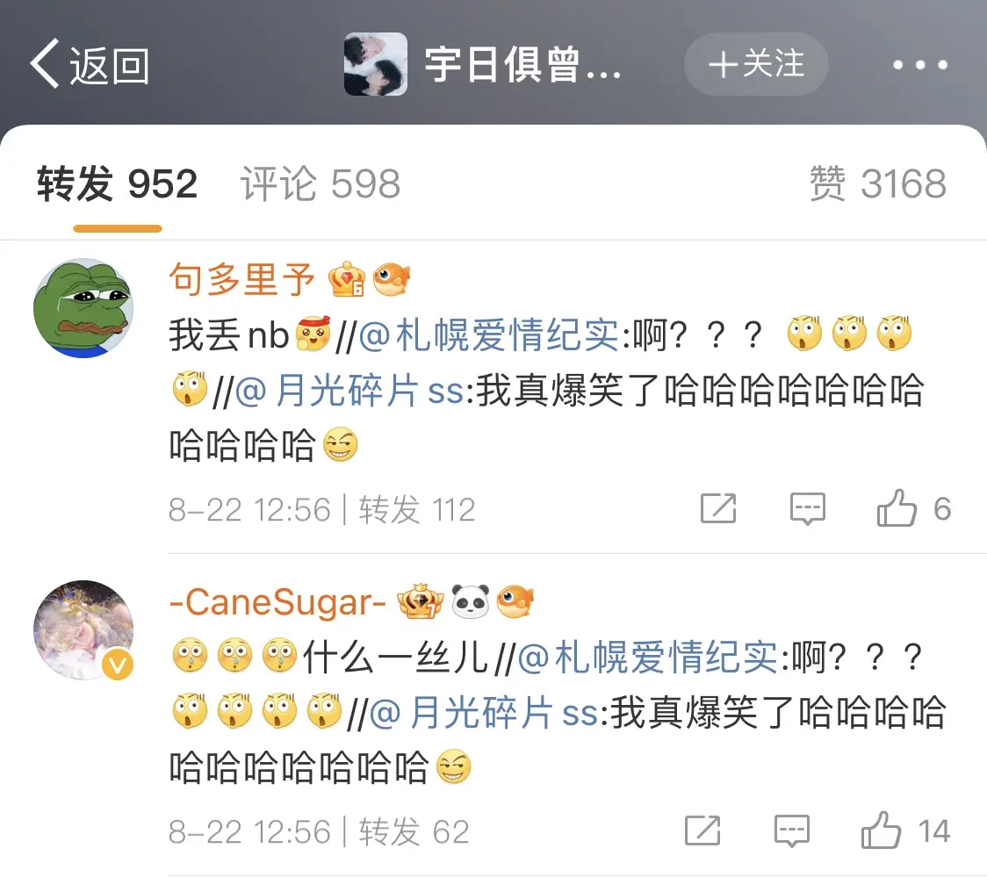
Task: Open @札幌爱情纪实 mention in first post
Action: (490, 334)
